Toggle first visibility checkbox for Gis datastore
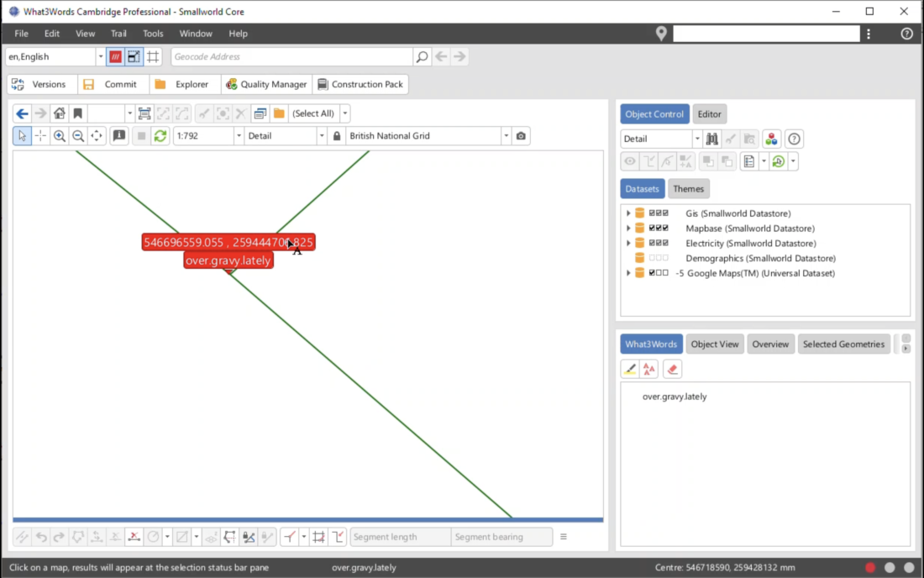Screen dimensions: 924x578 tap(652, 213)
